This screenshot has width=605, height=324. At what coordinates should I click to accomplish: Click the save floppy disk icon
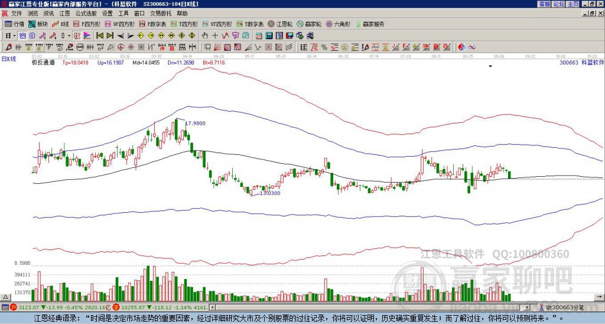tap(290, 36)
